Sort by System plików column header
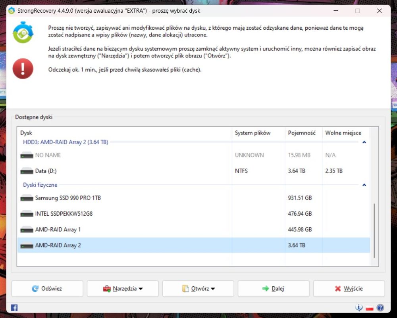The height and width of the screenshot is (318, 397). pos(258,133)
